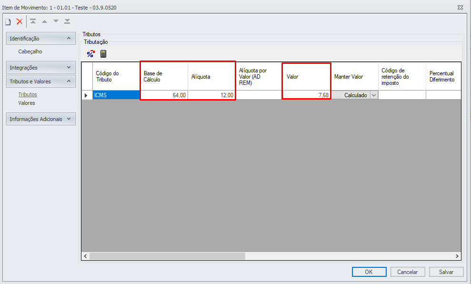Viewport: 471px width, 284px height.
Task: Click the red delete X icon
Action: (20, 21)
